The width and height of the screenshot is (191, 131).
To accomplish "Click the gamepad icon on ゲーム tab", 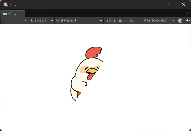I will click(x=5, y=14).
